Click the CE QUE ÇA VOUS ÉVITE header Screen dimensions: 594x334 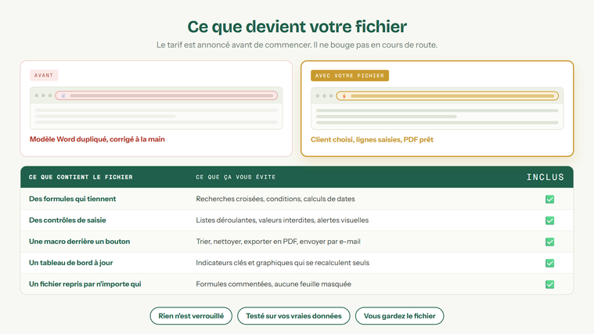point(236,178)
